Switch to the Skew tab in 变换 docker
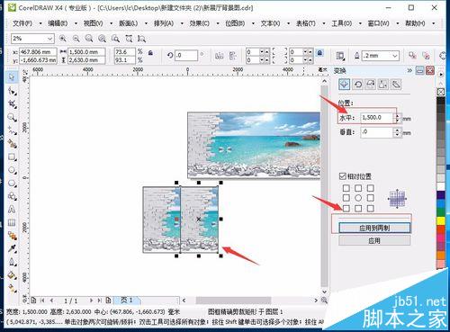Screen dimensions: 450x332 pyautogui.click(x=396, y=85)
